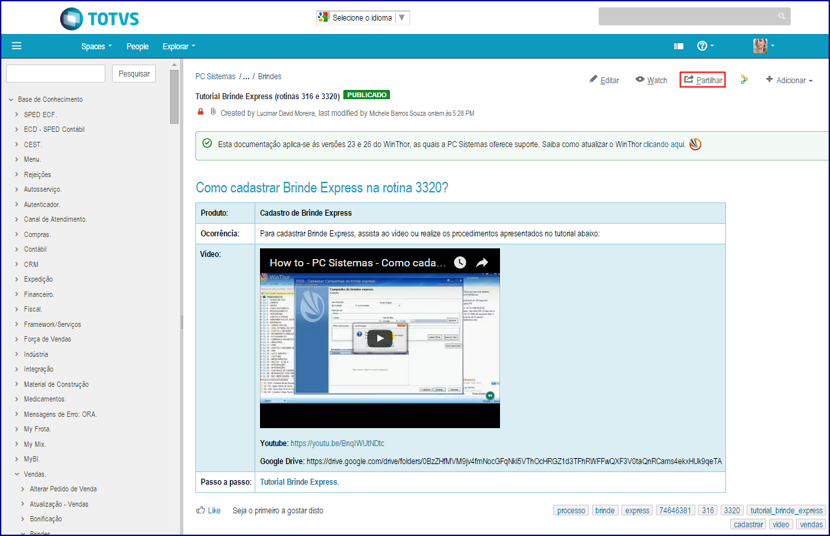Open the Menu. tree item
This screenshot has height=536, width=830.
click(33, 159)
